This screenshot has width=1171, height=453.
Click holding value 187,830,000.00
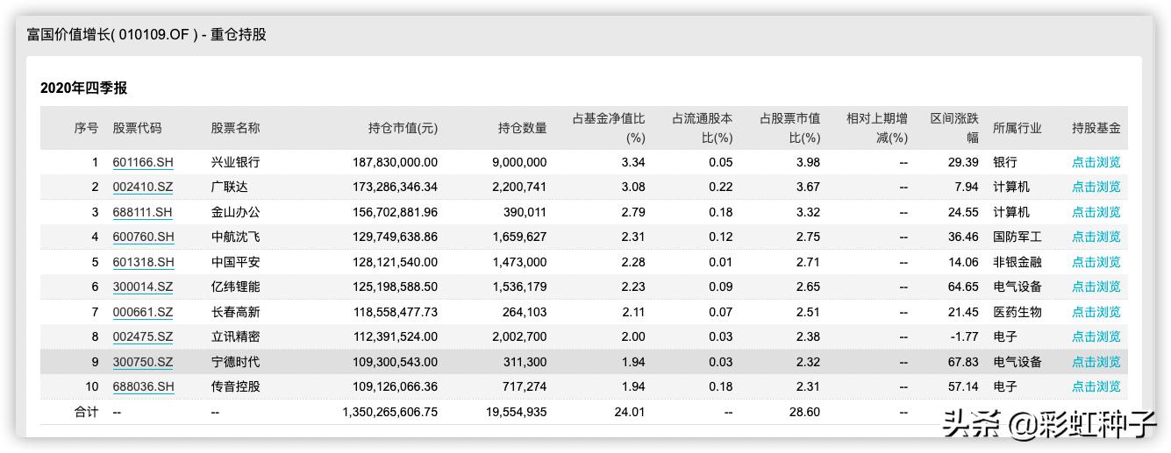[x=395, y=162]
